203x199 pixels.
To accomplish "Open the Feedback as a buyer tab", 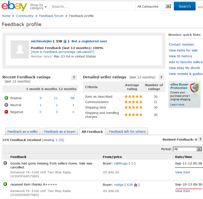I will (60, 132).
